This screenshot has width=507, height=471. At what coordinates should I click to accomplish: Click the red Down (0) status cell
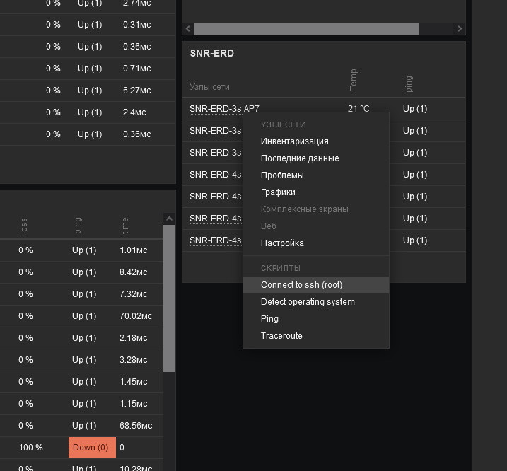[92, 448]
